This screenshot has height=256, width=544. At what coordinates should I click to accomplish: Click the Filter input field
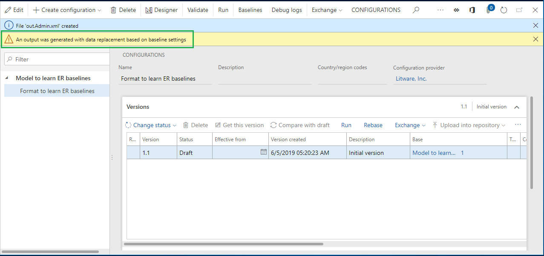tap(57, 59)
